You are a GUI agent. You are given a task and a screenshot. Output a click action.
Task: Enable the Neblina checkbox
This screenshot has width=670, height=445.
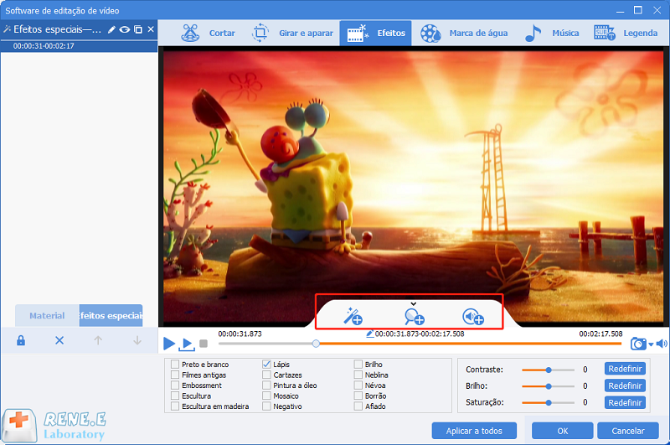358,375
